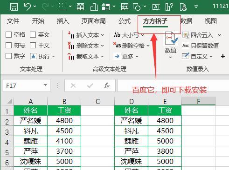Click cell A3 with name 钭凡
This screenshot has width=229, height=170.
[x=30, y=131]
